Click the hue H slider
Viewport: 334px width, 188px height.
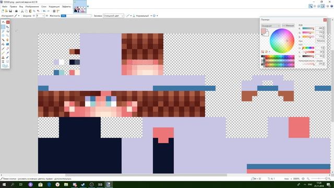point(308,48)
